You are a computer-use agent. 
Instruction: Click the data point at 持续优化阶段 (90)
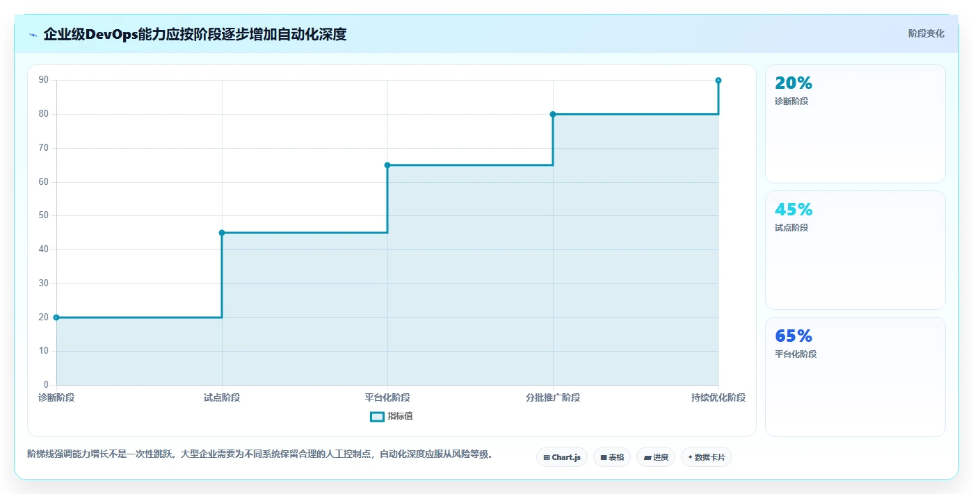point(718,81)
